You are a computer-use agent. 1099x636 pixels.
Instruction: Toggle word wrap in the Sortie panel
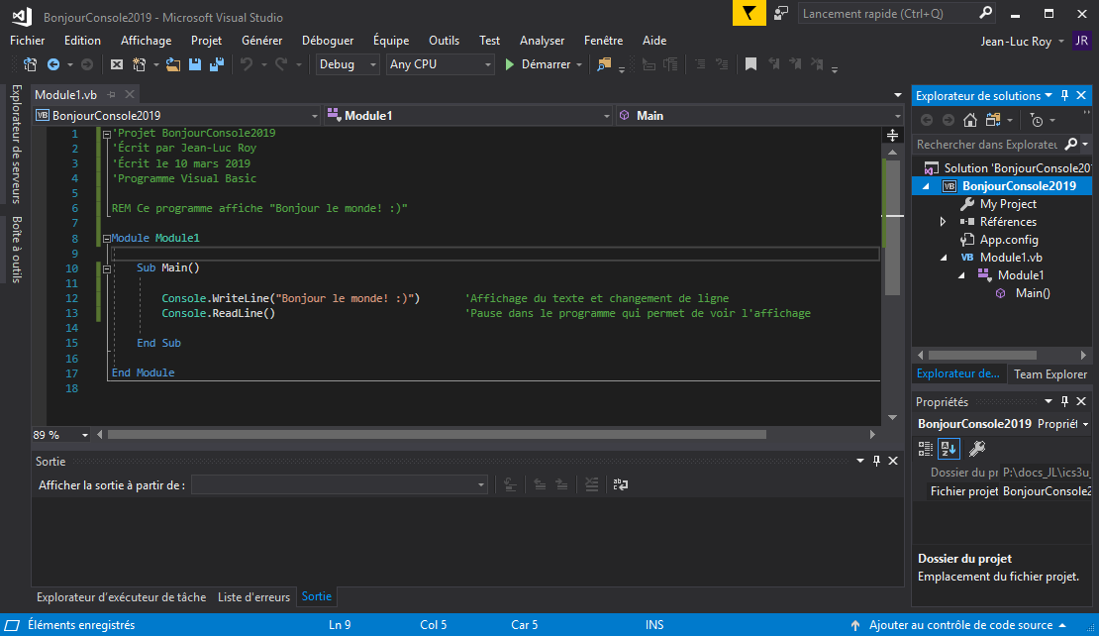coord(620,484)
